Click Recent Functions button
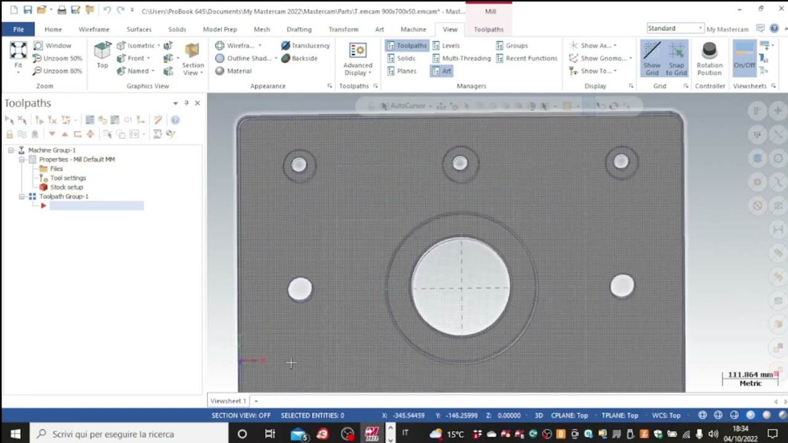788x443 pixels. pos(526,58)
